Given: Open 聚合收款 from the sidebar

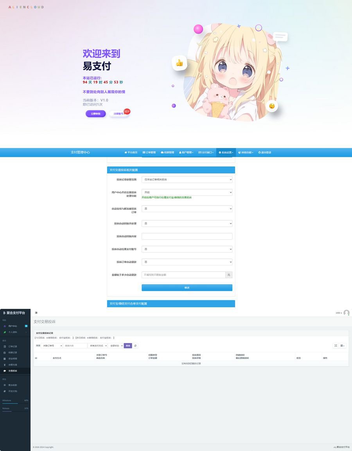Looking at the screenshot, I should (13, 385).
